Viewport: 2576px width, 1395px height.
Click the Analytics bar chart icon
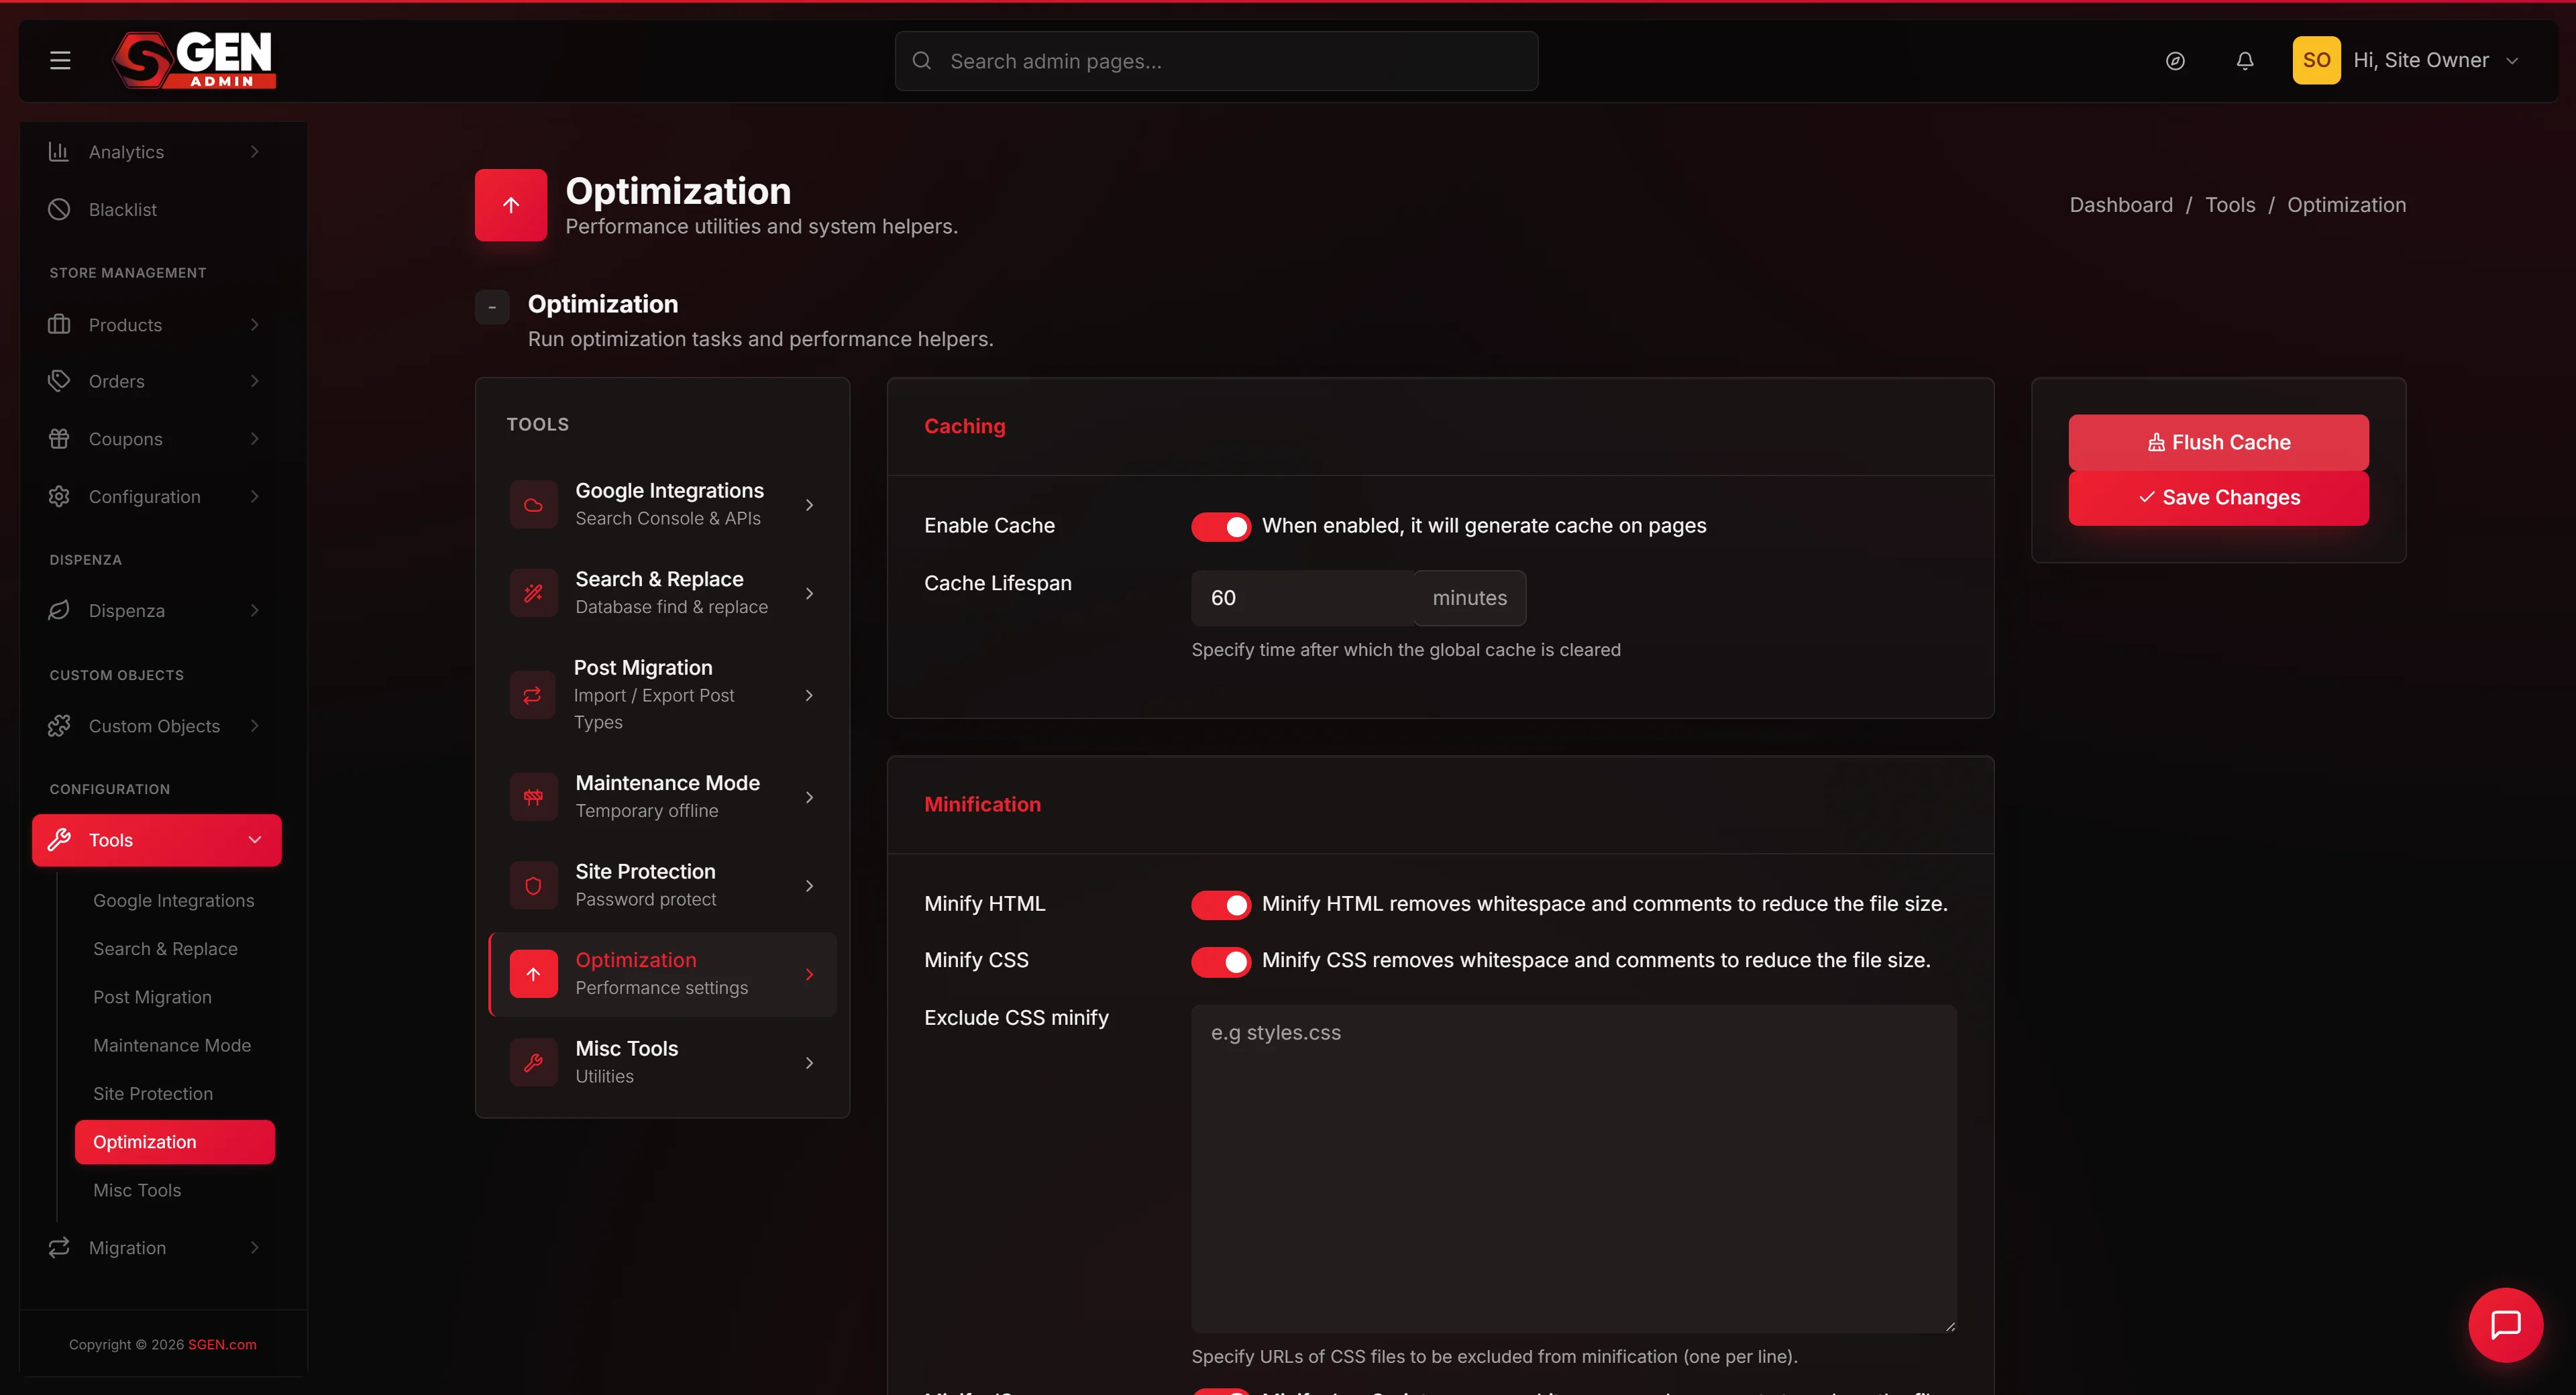(59, 151)
